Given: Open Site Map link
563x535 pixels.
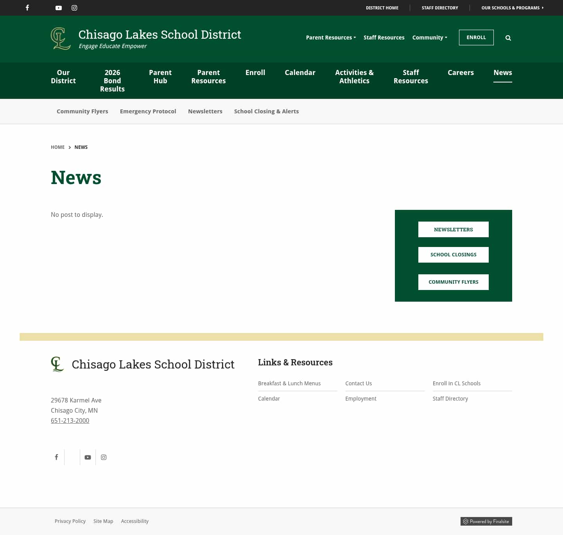Looking at the screenshot, I should (x=103, y=521).
